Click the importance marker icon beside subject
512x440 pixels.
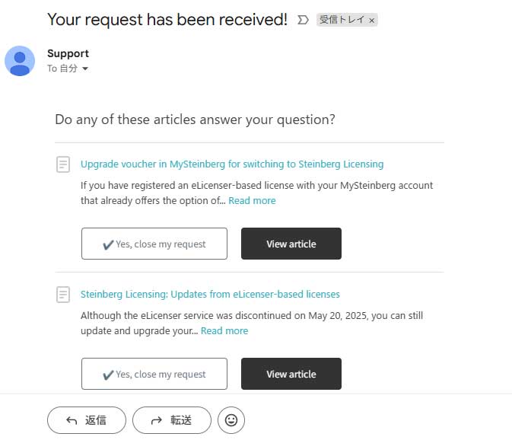[303, 21]
